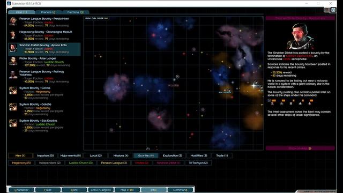The width and height of the screenshot is (343, 193).
Task: Click the bright star marker on the map
Action: point(253,86)
